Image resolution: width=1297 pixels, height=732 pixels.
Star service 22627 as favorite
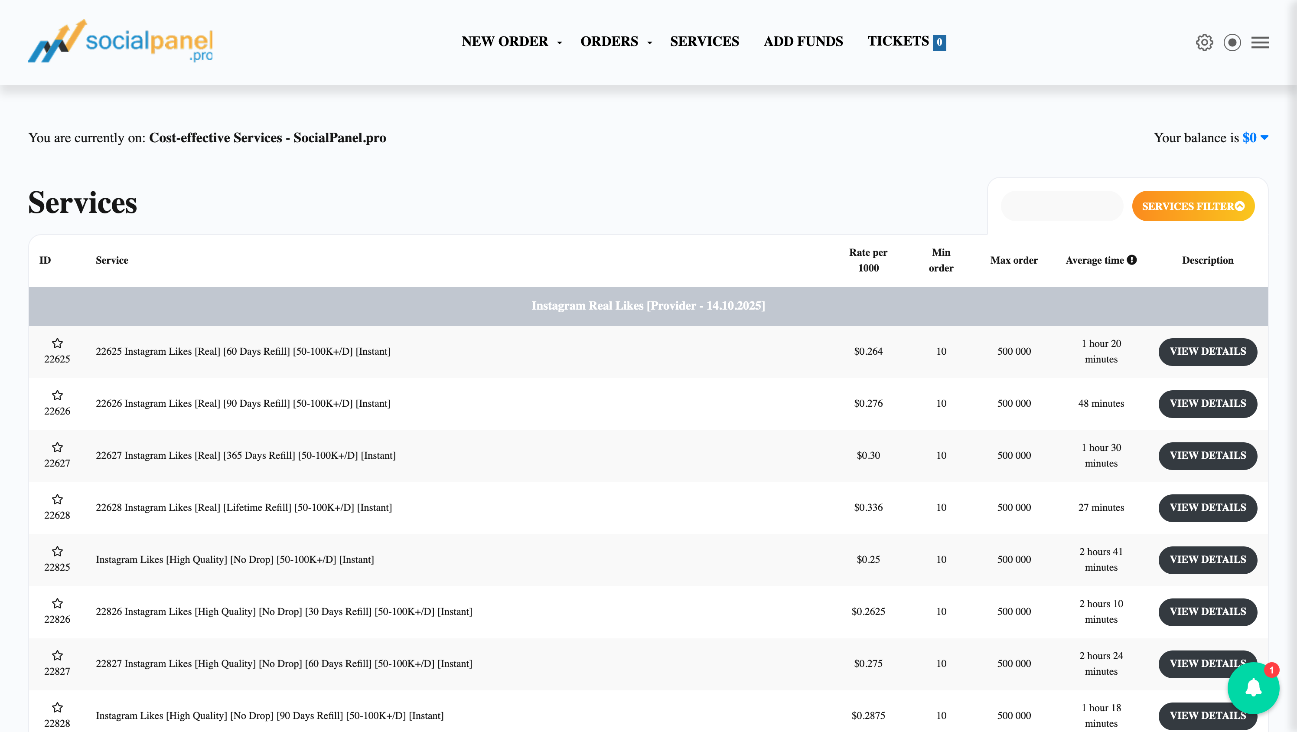tap(57, 448)
